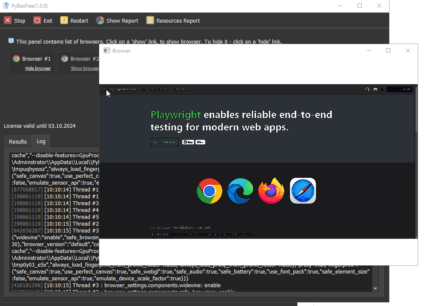431x306 pixels.
Task: Toggle dark mode moon icon in page navbar
Action: point(382,89)
